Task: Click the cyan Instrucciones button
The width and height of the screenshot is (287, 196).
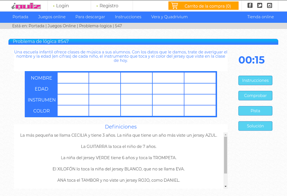Action: click(255, 80)
